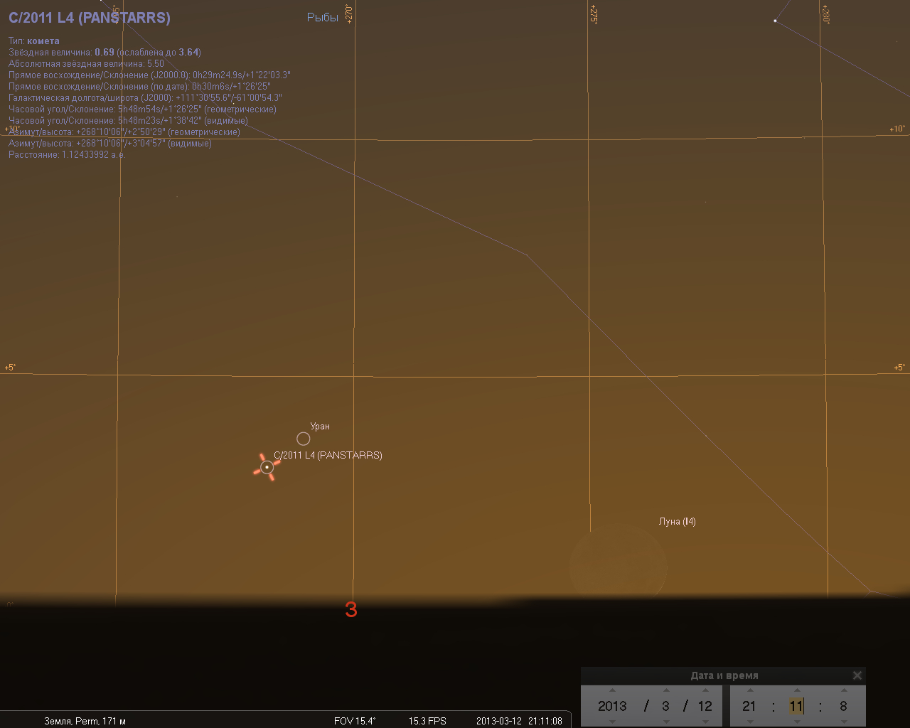Click the date 2013-03-12 in status bar
Viewport: 910px width, 728px height.
[x=498, y=721]
